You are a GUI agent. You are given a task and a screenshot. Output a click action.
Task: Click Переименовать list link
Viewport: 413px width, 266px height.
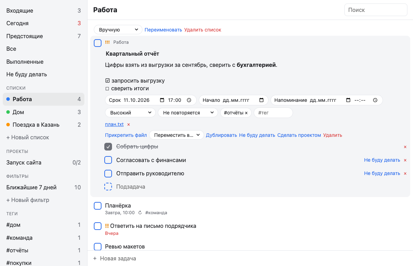point(163,30)
